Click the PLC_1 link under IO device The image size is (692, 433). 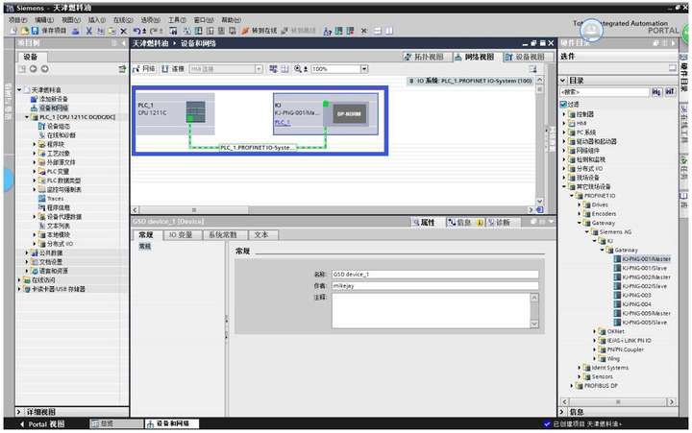click(283, 122)
